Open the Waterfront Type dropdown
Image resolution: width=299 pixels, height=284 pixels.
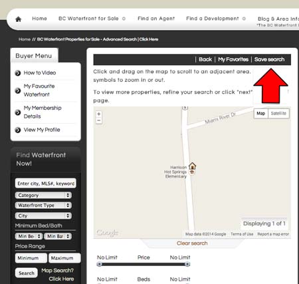click(x=43, y=206)
